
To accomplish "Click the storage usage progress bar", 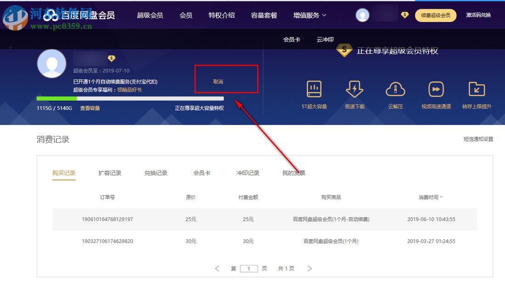I will point(130,98).
